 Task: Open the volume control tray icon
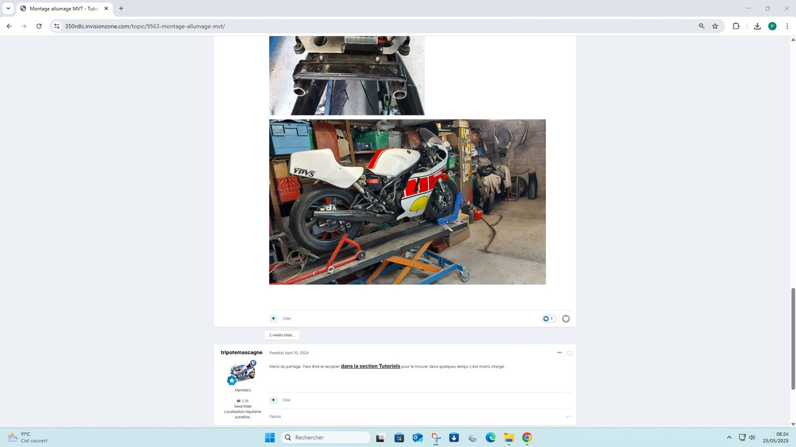(752, 438)
